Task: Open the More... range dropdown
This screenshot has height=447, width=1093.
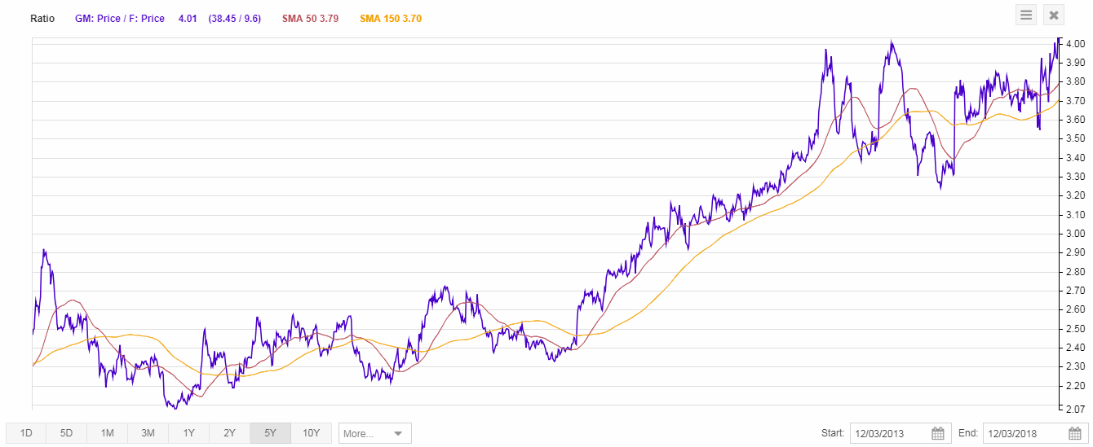Action: [x=374, y=433]
